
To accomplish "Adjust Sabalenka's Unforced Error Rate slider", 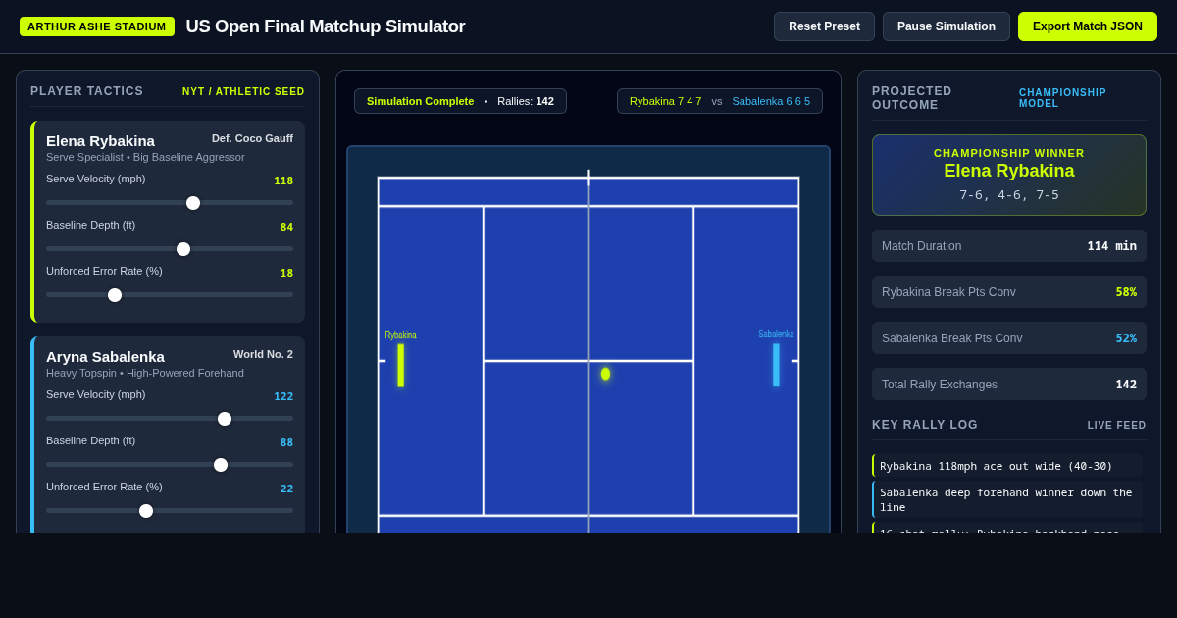I will [170, 511].
